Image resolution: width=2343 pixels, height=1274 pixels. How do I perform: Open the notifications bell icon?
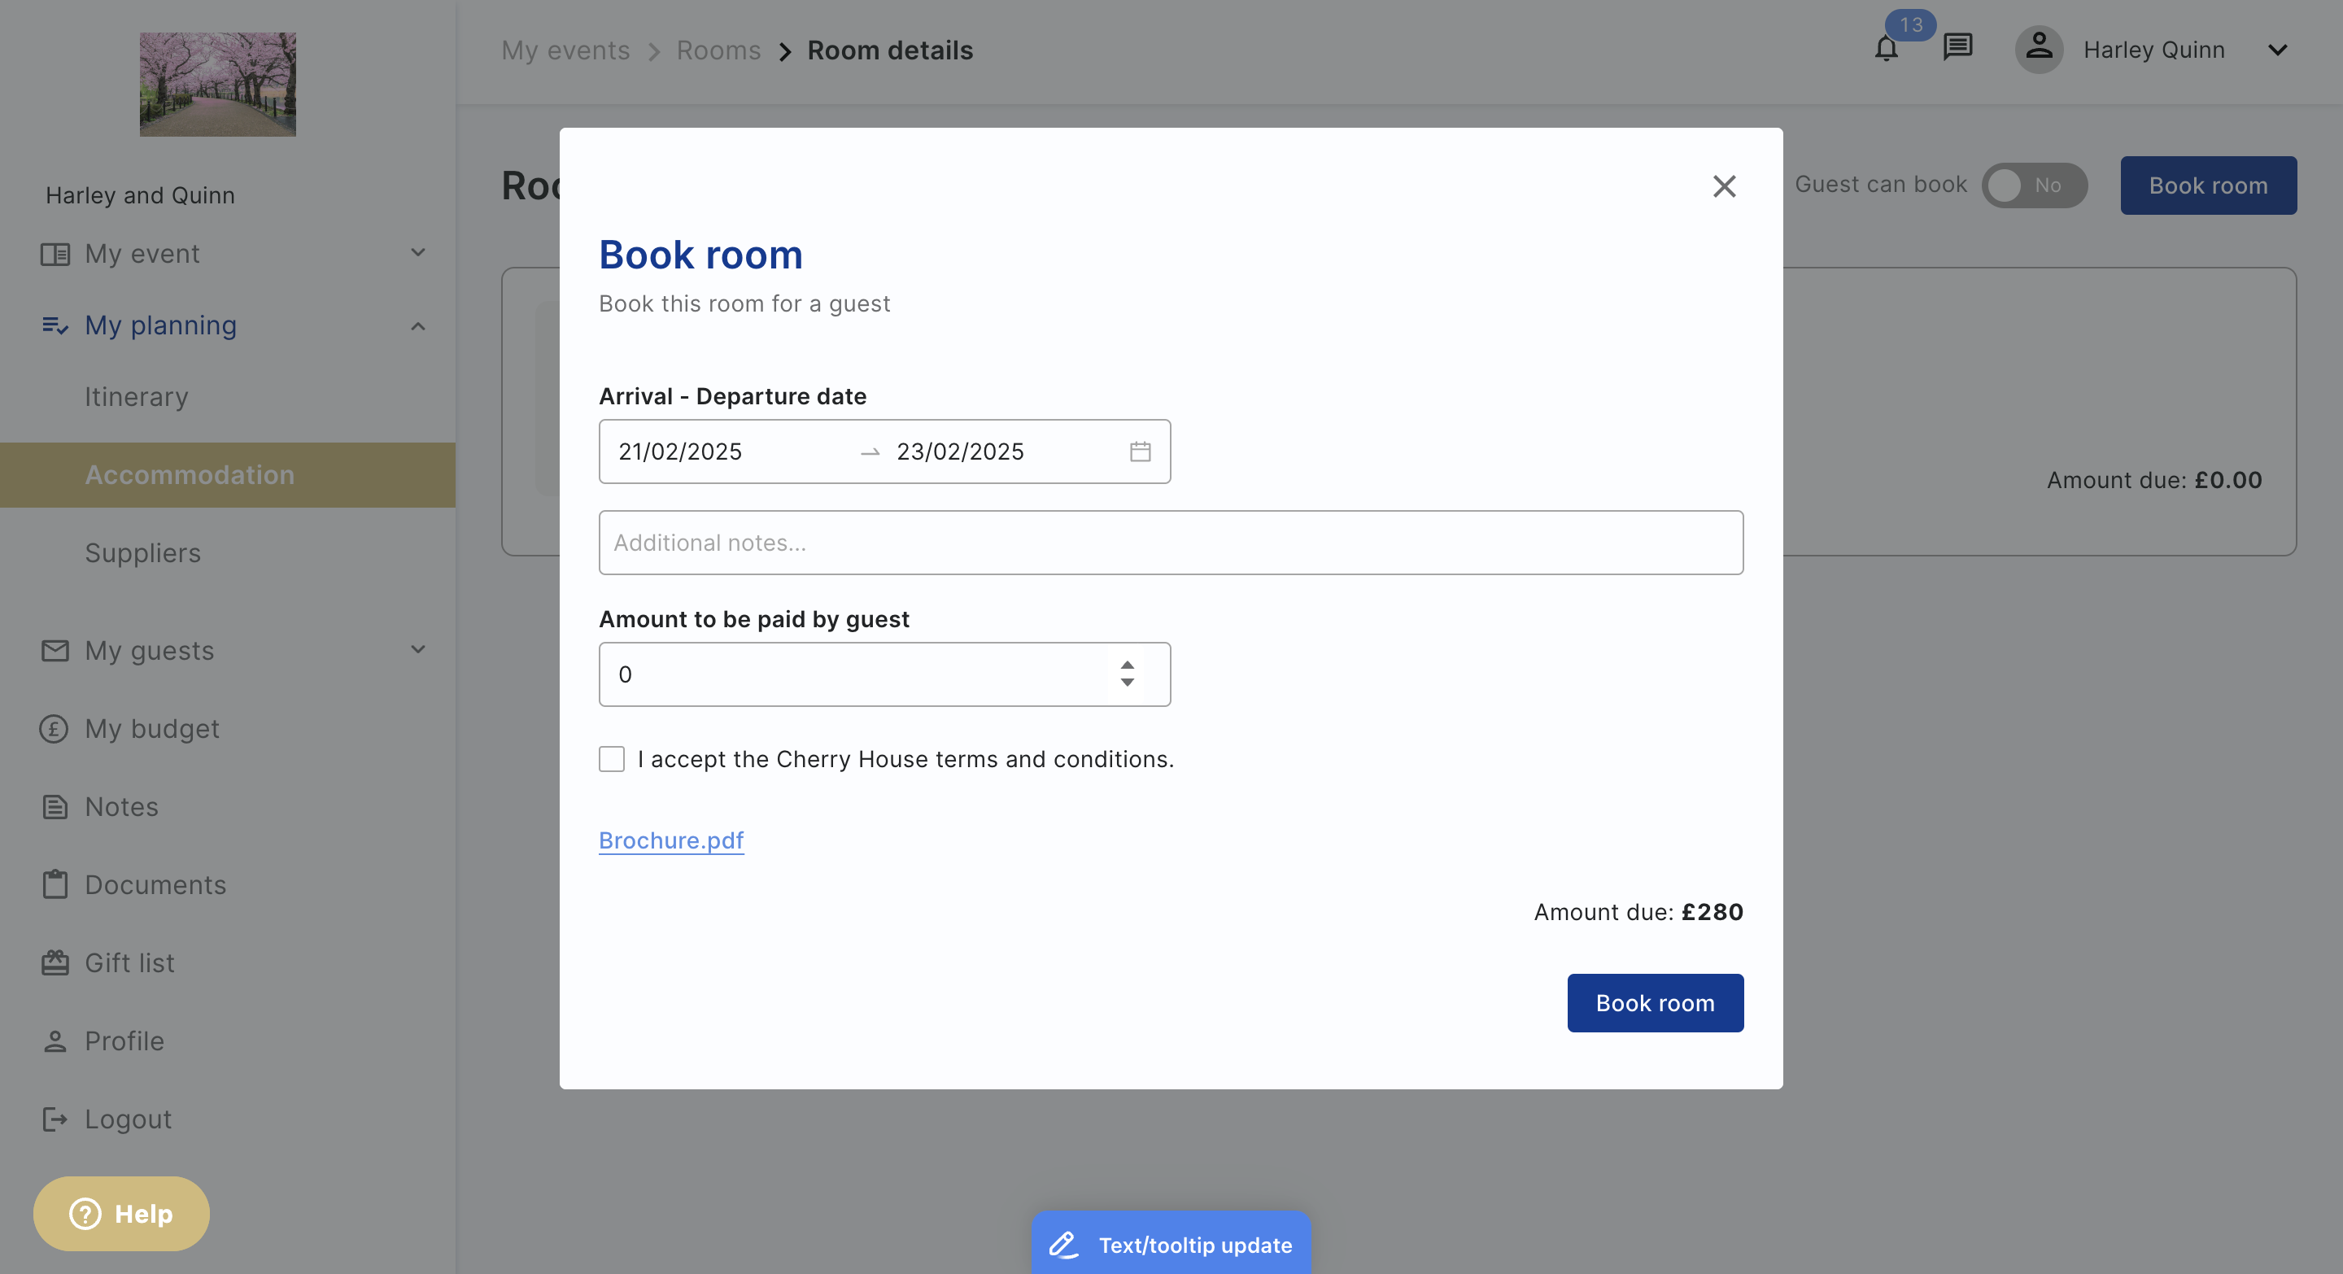[1887, 49]
